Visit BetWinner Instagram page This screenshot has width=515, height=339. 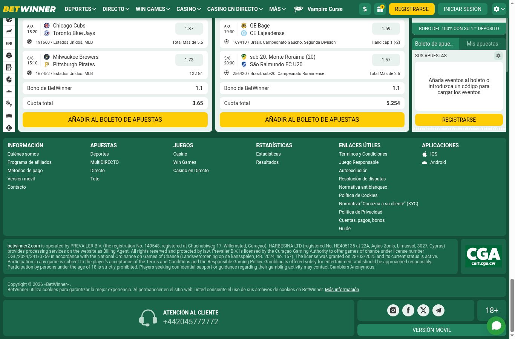[x=393, y=310]
